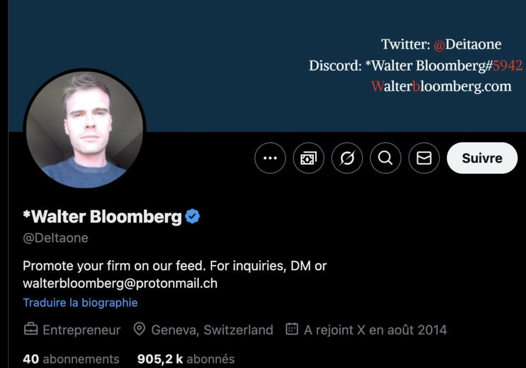Click the magnifier search posts icon

(x=385, y=158)
